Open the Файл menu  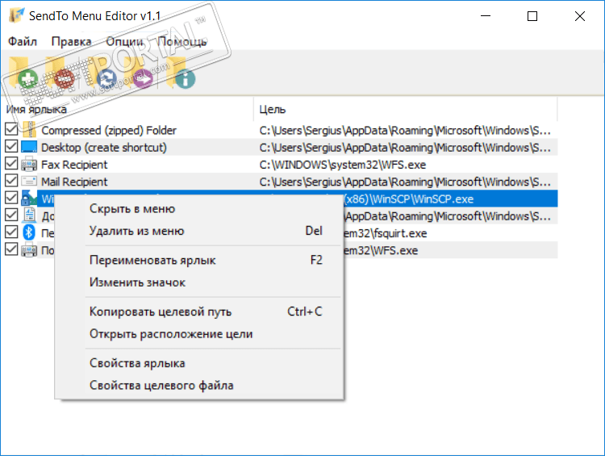[x=23, y=41]
